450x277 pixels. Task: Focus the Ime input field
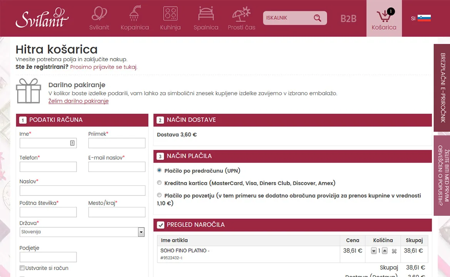click(48, 143)
